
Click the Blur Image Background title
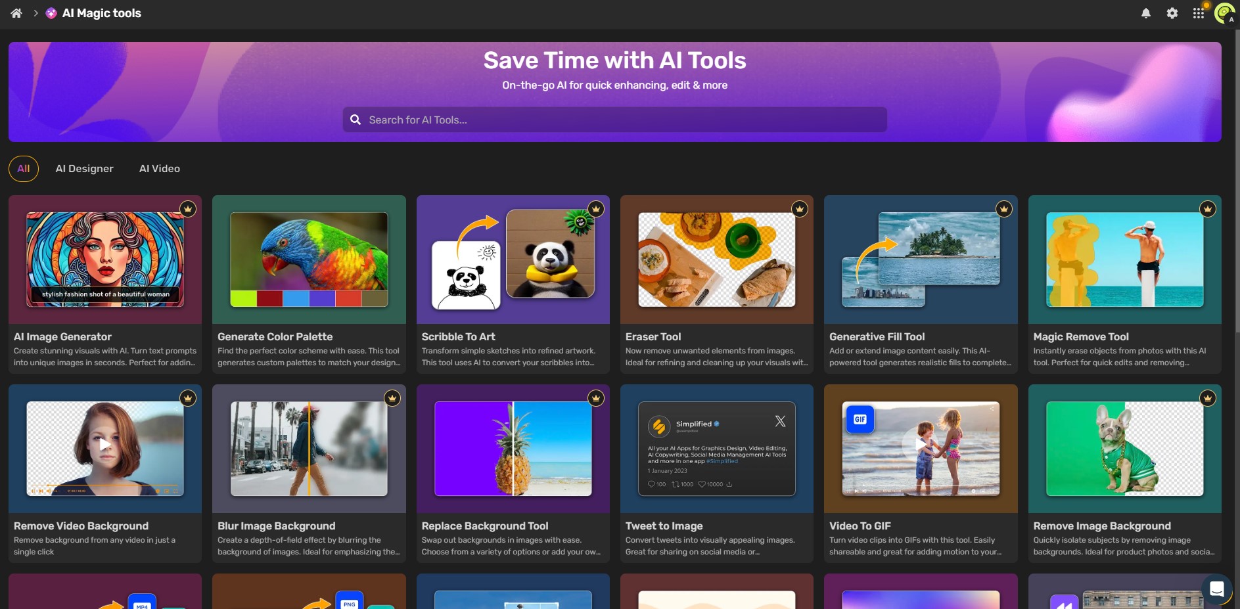[x=277, y=526]
